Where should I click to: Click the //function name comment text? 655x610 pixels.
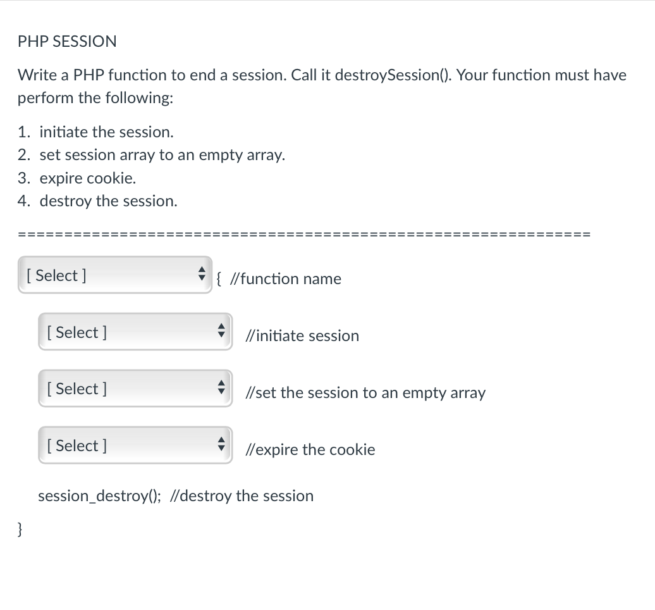pyautogui.click(x=286, y=278)
